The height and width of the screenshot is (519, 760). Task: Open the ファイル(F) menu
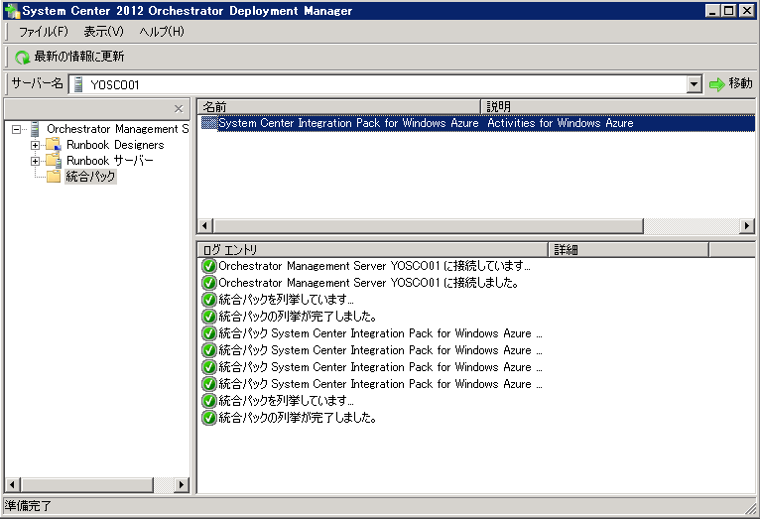(x=43, y=32)
